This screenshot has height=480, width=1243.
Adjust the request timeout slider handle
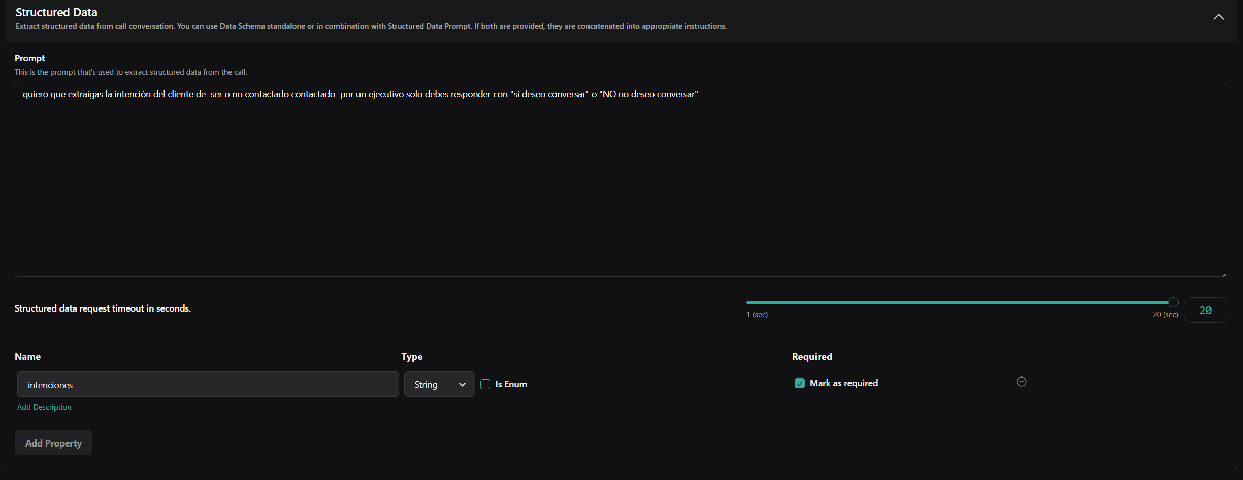coord(1173,302)
